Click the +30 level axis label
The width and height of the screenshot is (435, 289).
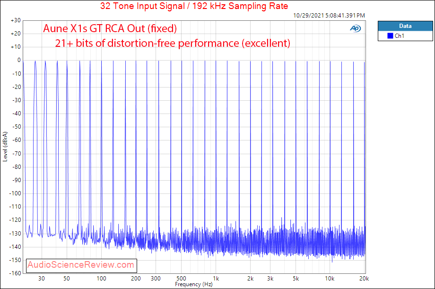click(x=16, y=20)
